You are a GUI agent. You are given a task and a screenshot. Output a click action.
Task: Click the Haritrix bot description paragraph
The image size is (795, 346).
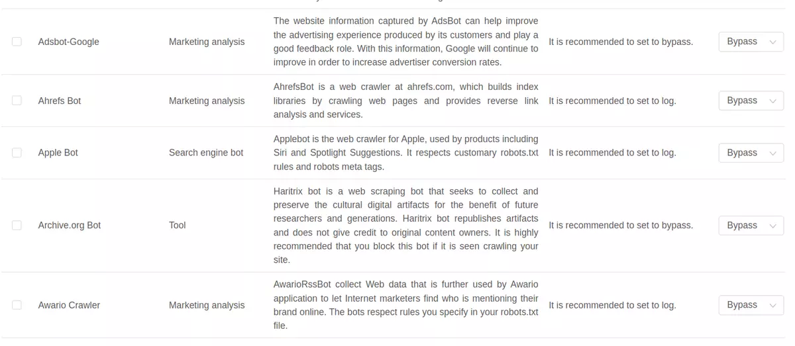coord(406,226)
